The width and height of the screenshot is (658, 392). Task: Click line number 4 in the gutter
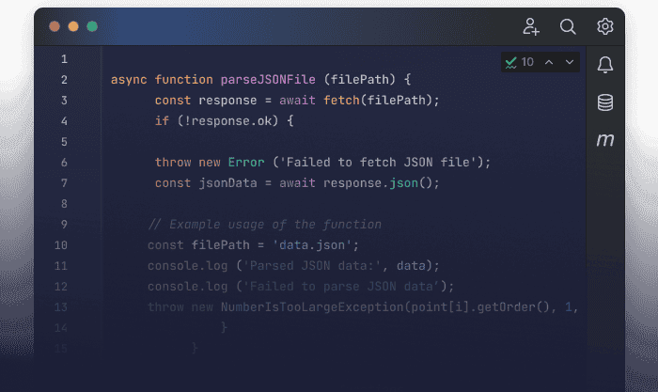[63, 121]
